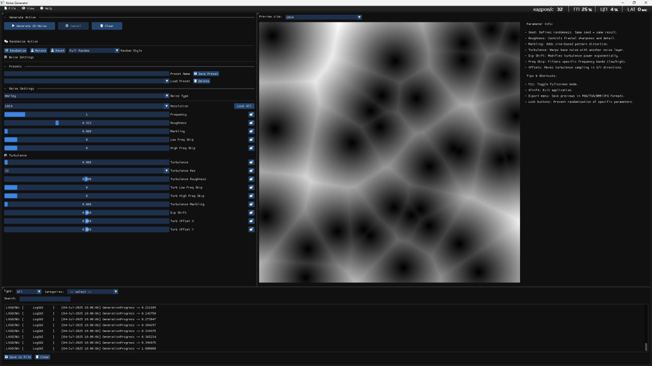Click the 'F11: Toggle fullscreen mode' tip
Image resolution: width=652 pixels, height=366 pixels.
click(x=552, y=84)
